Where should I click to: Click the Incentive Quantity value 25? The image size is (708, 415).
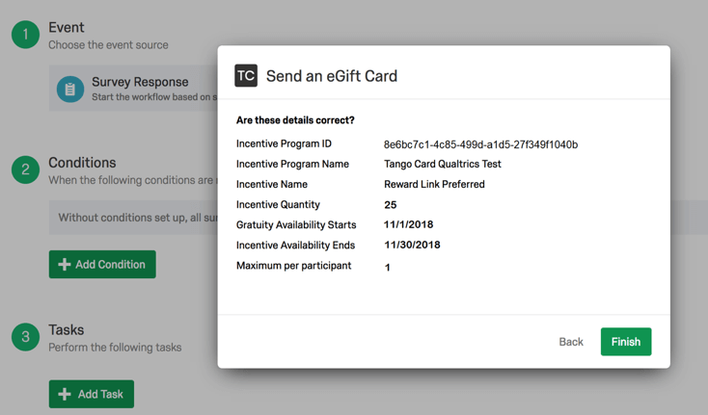(391, 205)
